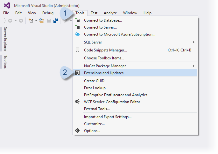Viewport: 218px width, 154px height.
Task: Click the Options gear icon
Action: click(77, 131)
